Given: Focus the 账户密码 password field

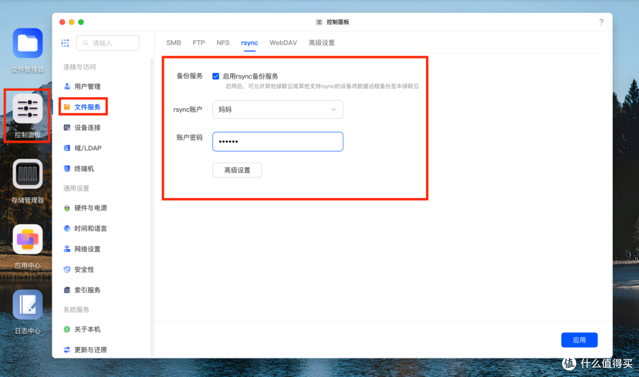Looking at the screenshot, I should click(277, 141).
